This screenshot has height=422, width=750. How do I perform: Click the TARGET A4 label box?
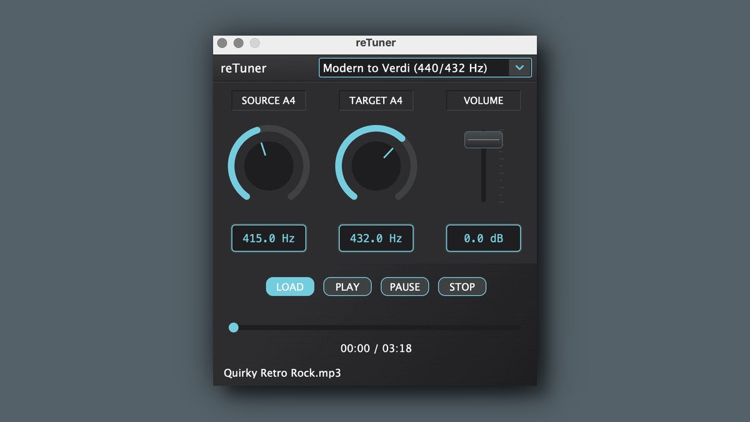pos(376,101)
